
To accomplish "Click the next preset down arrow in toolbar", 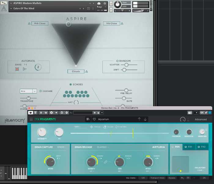I will tap(98, 113).
